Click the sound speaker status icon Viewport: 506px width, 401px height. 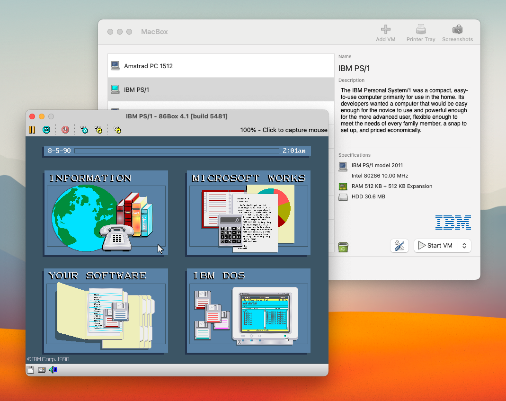coord(53,370)
